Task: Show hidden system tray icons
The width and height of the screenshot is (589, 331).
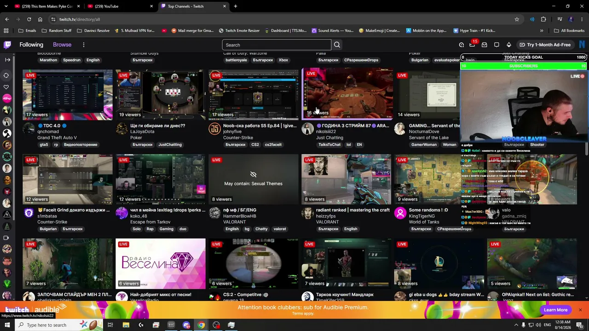Action: pyautogui.click(x=516, y=325)
